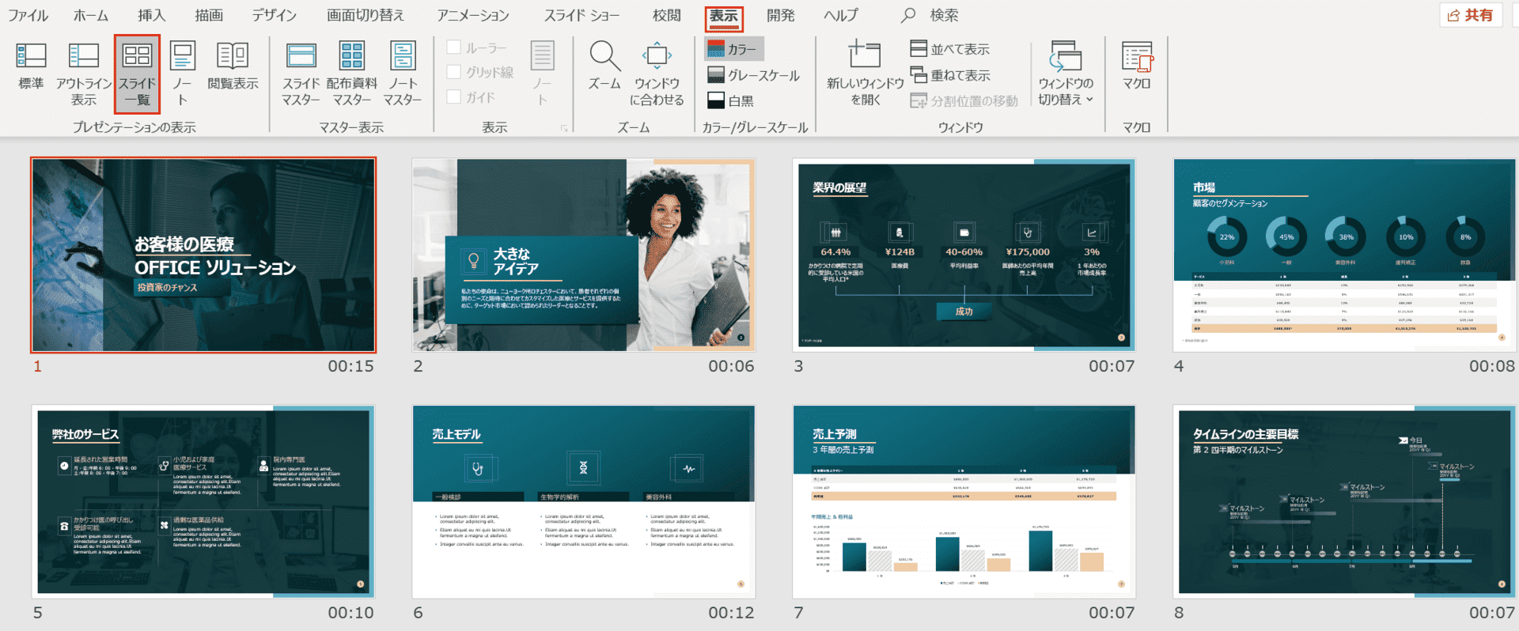1519x631 pixels.
Task: Select スライド一覧 slide sorter view
Action: 137,74
